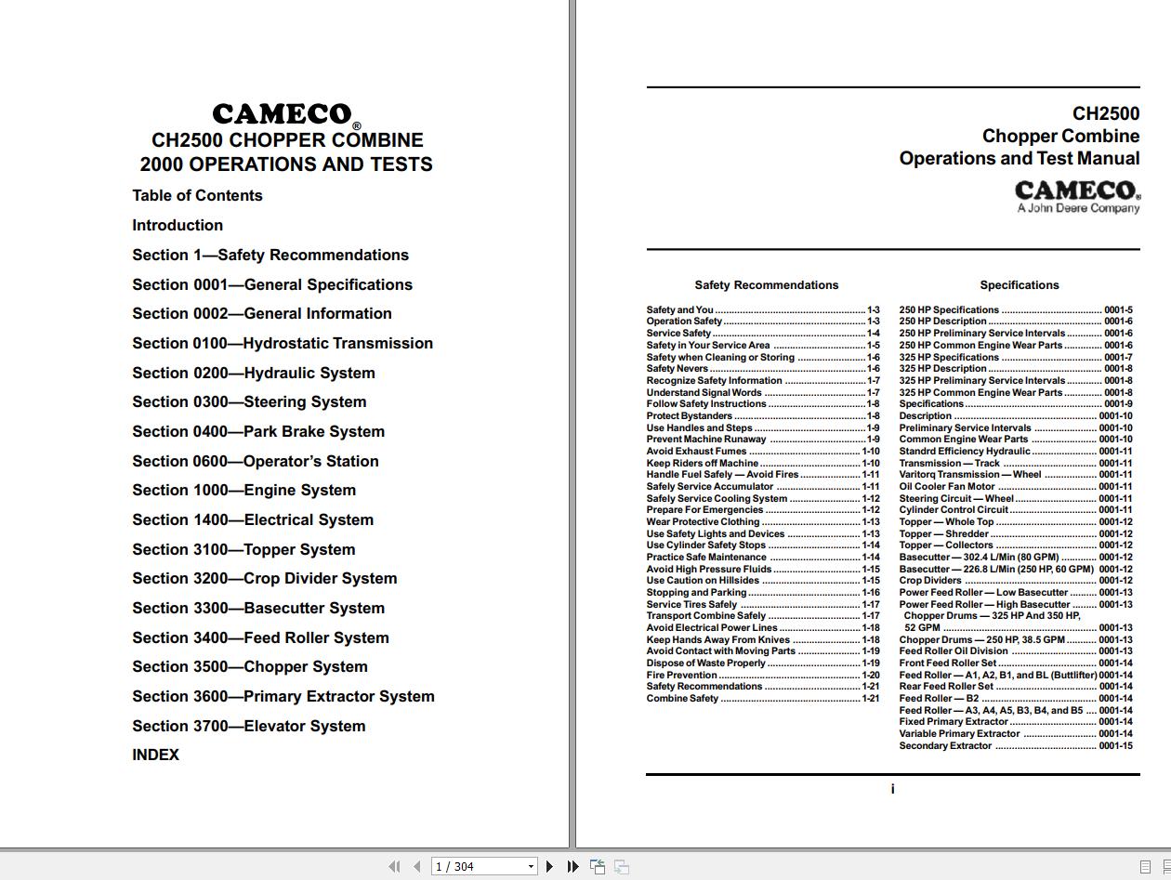Screen dimensions: 1171x880
Task: Click 'Fixed Primary Extractor' entry
Action: click(x=1016, y=721)
